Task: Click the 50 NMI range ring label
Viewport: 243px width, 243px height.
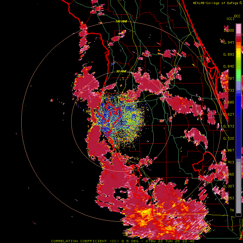Action: click(x=121, y=71)
